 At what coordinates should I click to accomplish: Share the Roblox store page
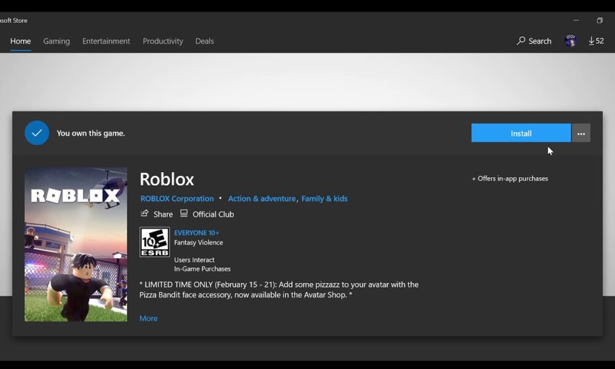point(156,214)
